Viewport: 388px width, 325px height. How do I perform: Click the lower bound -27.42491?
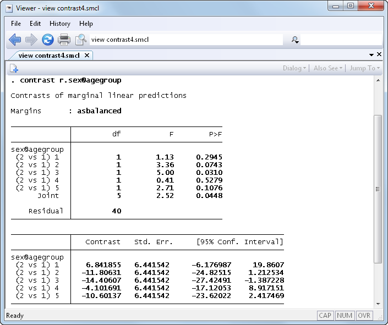(x=211, y=280)
